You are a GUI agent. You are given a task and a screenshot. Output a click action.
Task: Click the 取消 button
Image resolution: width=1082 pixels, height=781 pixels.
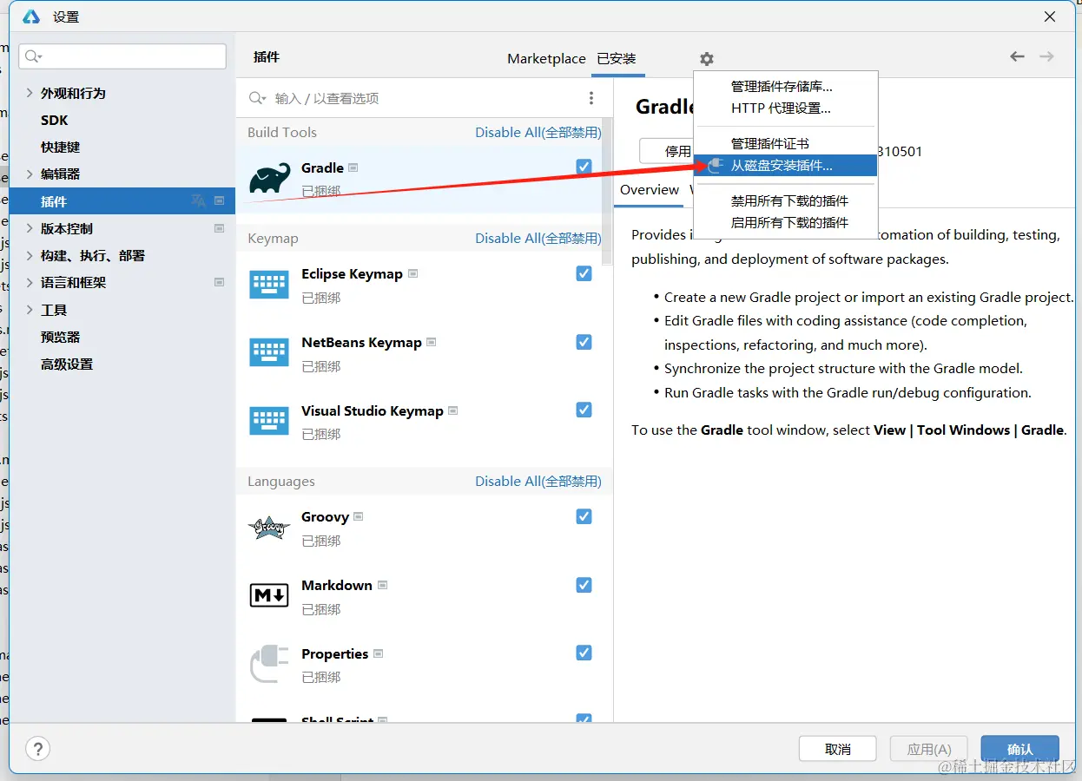(x=838, y=749)
